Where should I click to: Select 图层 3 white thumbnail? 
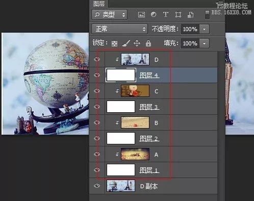pyautogui.click(x=121, y=107)
